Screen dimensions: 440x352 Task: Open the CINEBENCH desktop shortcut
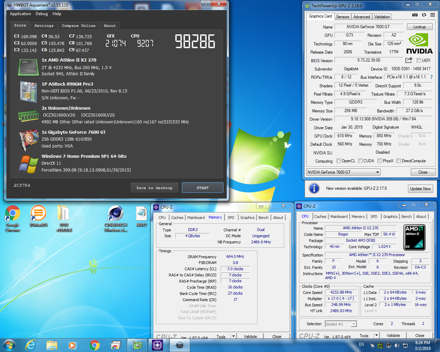[116, 219]
